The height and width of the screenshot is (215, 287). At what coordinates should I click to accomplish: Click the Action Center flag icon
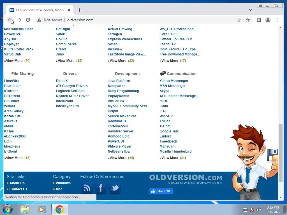(x=252, y=210)
